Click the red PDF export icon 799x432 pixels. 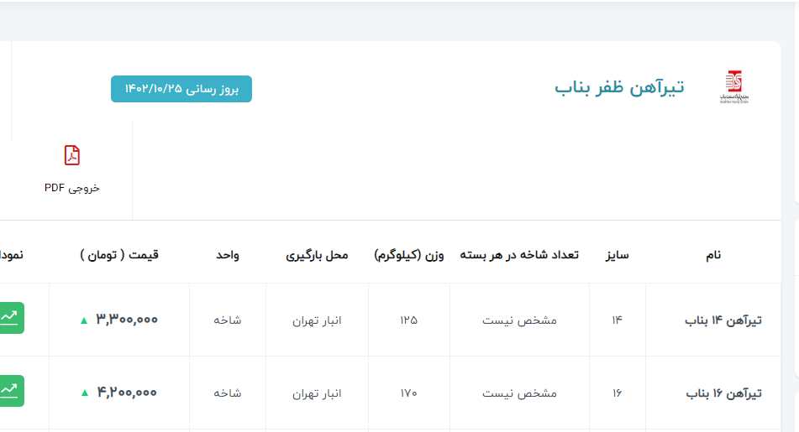click(72, 156)
